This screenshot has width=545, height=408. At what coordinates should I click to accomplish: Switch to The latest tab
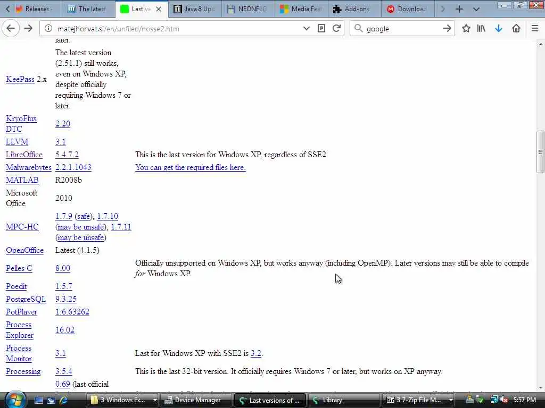point(89,9)
